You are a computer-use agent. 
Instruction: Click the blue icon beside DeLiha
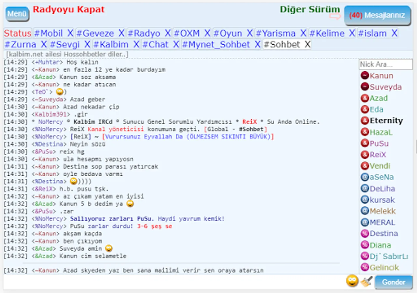pyautogui.click(x=365, y=188)
